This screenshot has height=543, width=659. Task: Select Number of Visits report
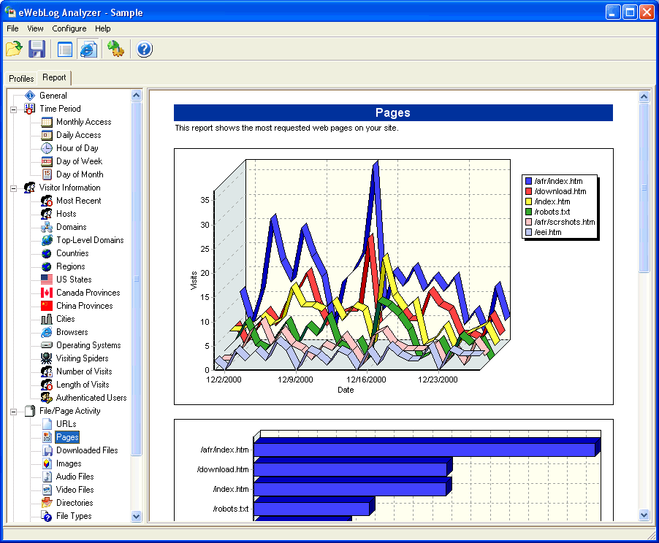[x=84, y=371]
